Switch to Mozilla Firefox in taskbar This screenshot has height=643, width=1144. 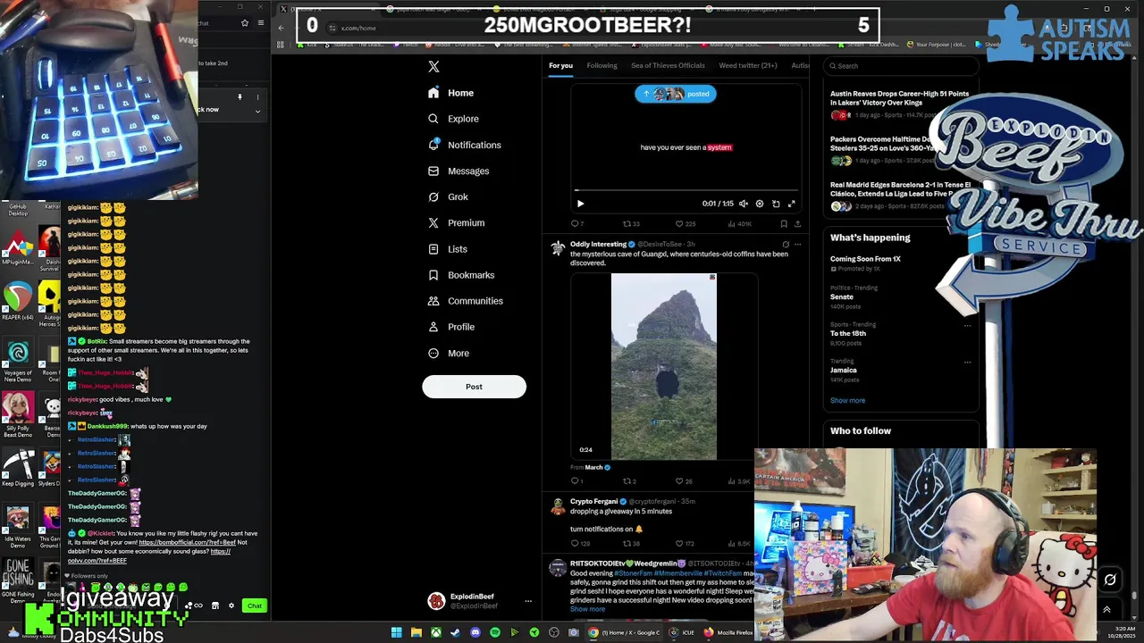click(x=728, y=632)
